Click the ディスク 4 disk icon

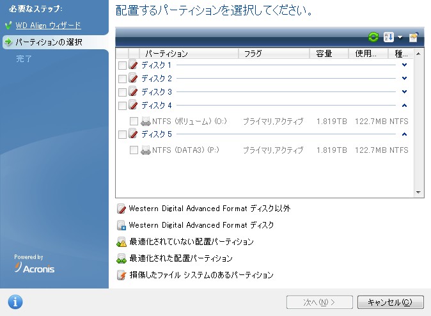133,104
